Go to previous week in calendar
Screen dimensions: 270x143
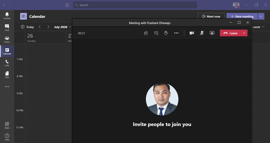(40, 27)
